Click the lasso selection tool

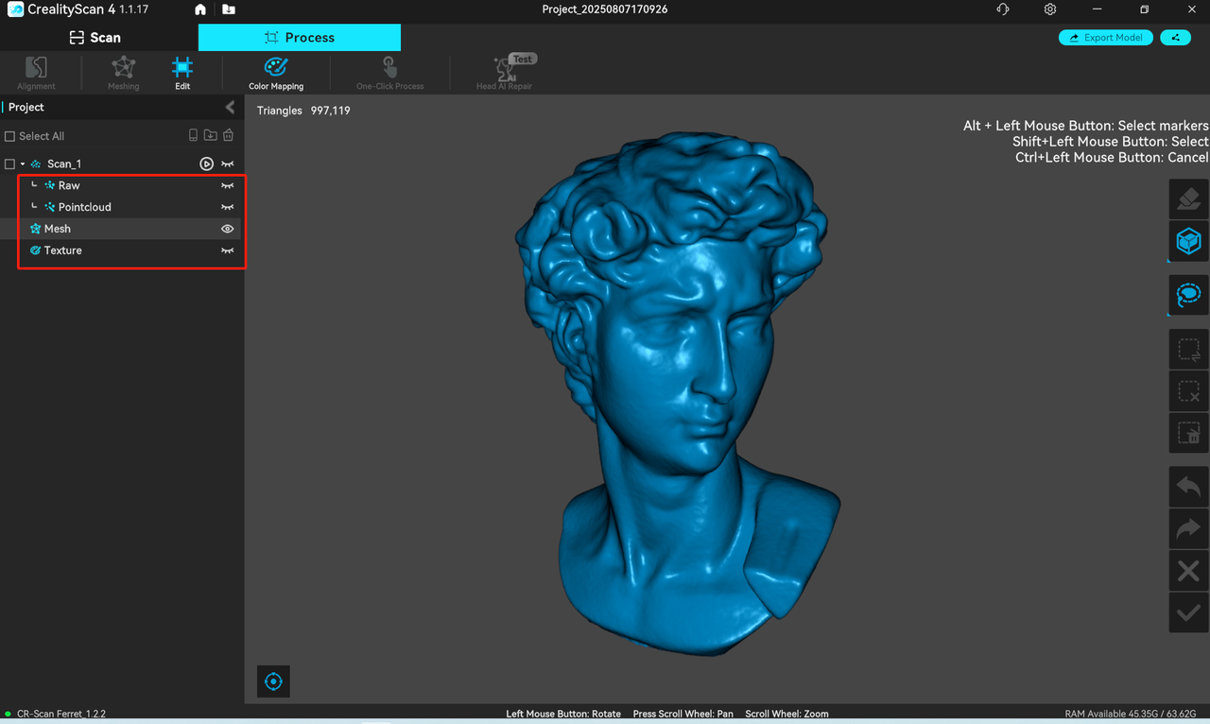1188,295
